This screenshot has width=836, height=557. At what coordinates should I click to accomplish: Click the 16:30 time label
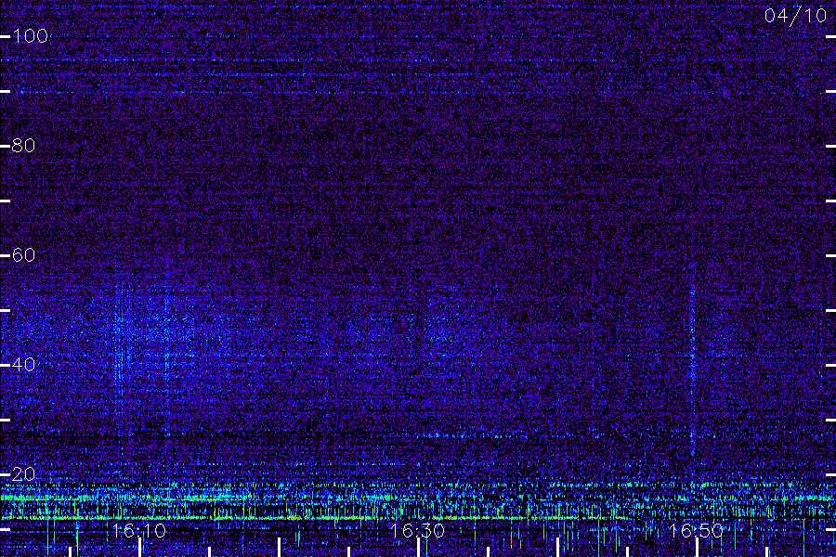(x=417, y=531)
